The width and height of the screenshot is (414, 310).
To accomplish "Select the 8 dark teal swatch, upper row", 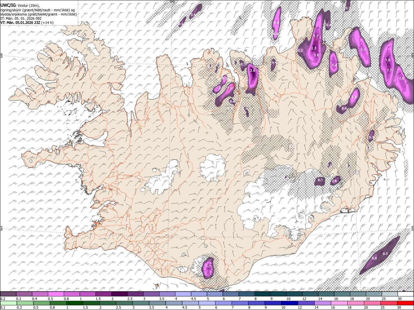I will coord(263,294).
